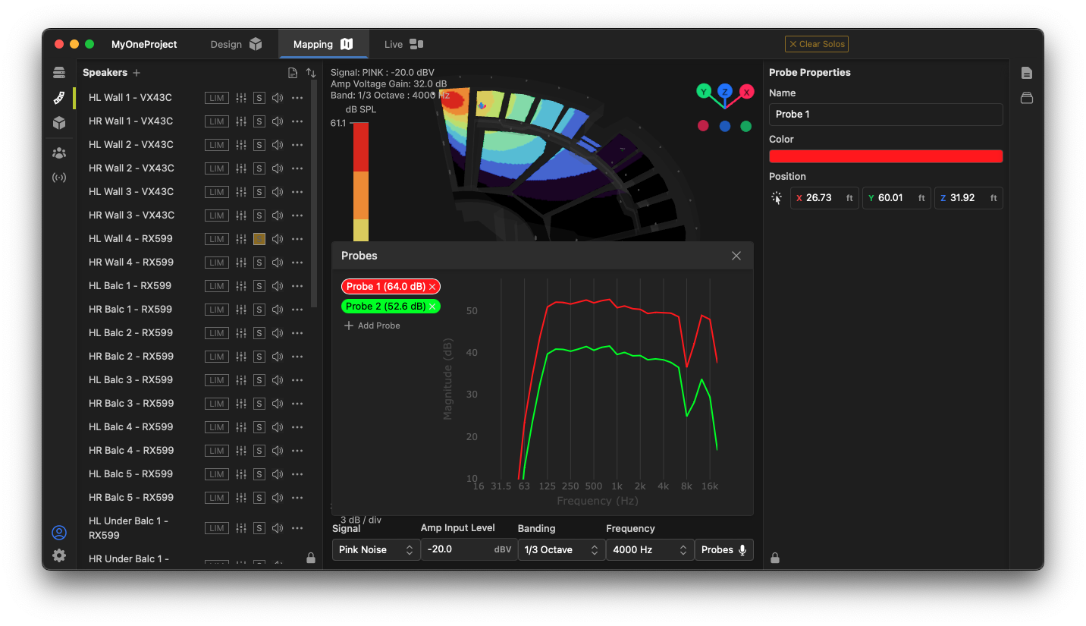The image size is (1086, 626).
Task: Open the Frequency 4000 Hz dropdown
Action: [650, 550]
